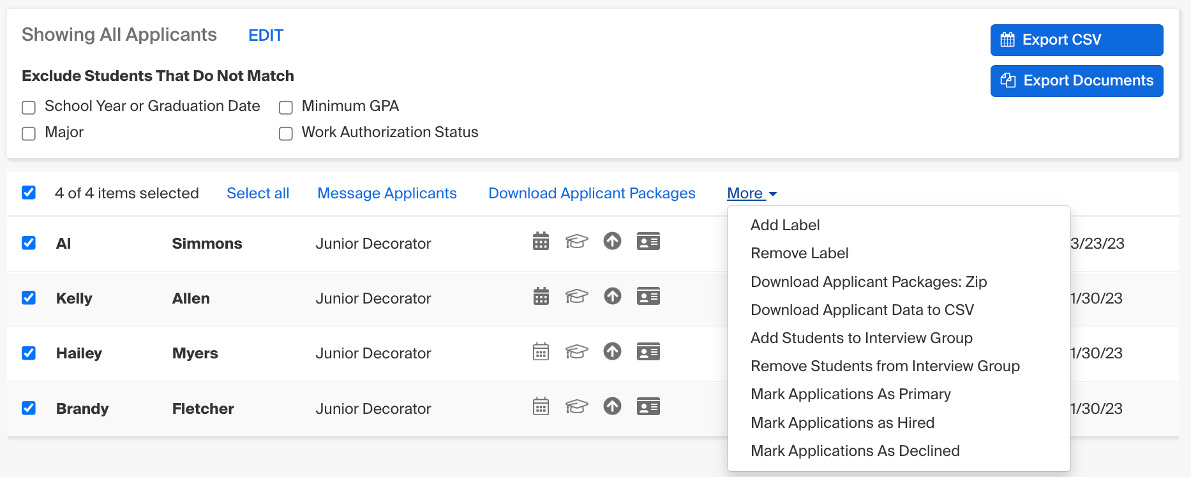Deselect Kelly Allen checkbox

29,298
